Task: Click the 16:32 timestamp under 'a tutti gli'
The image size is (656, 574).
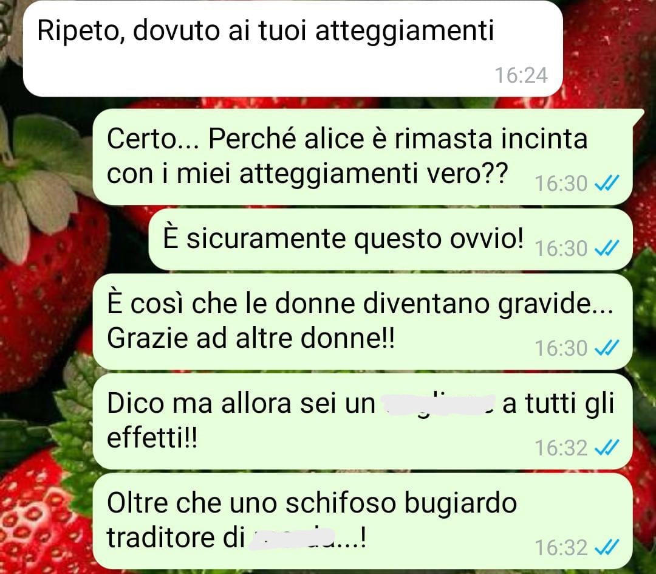Action: click(x=561, y=448)
